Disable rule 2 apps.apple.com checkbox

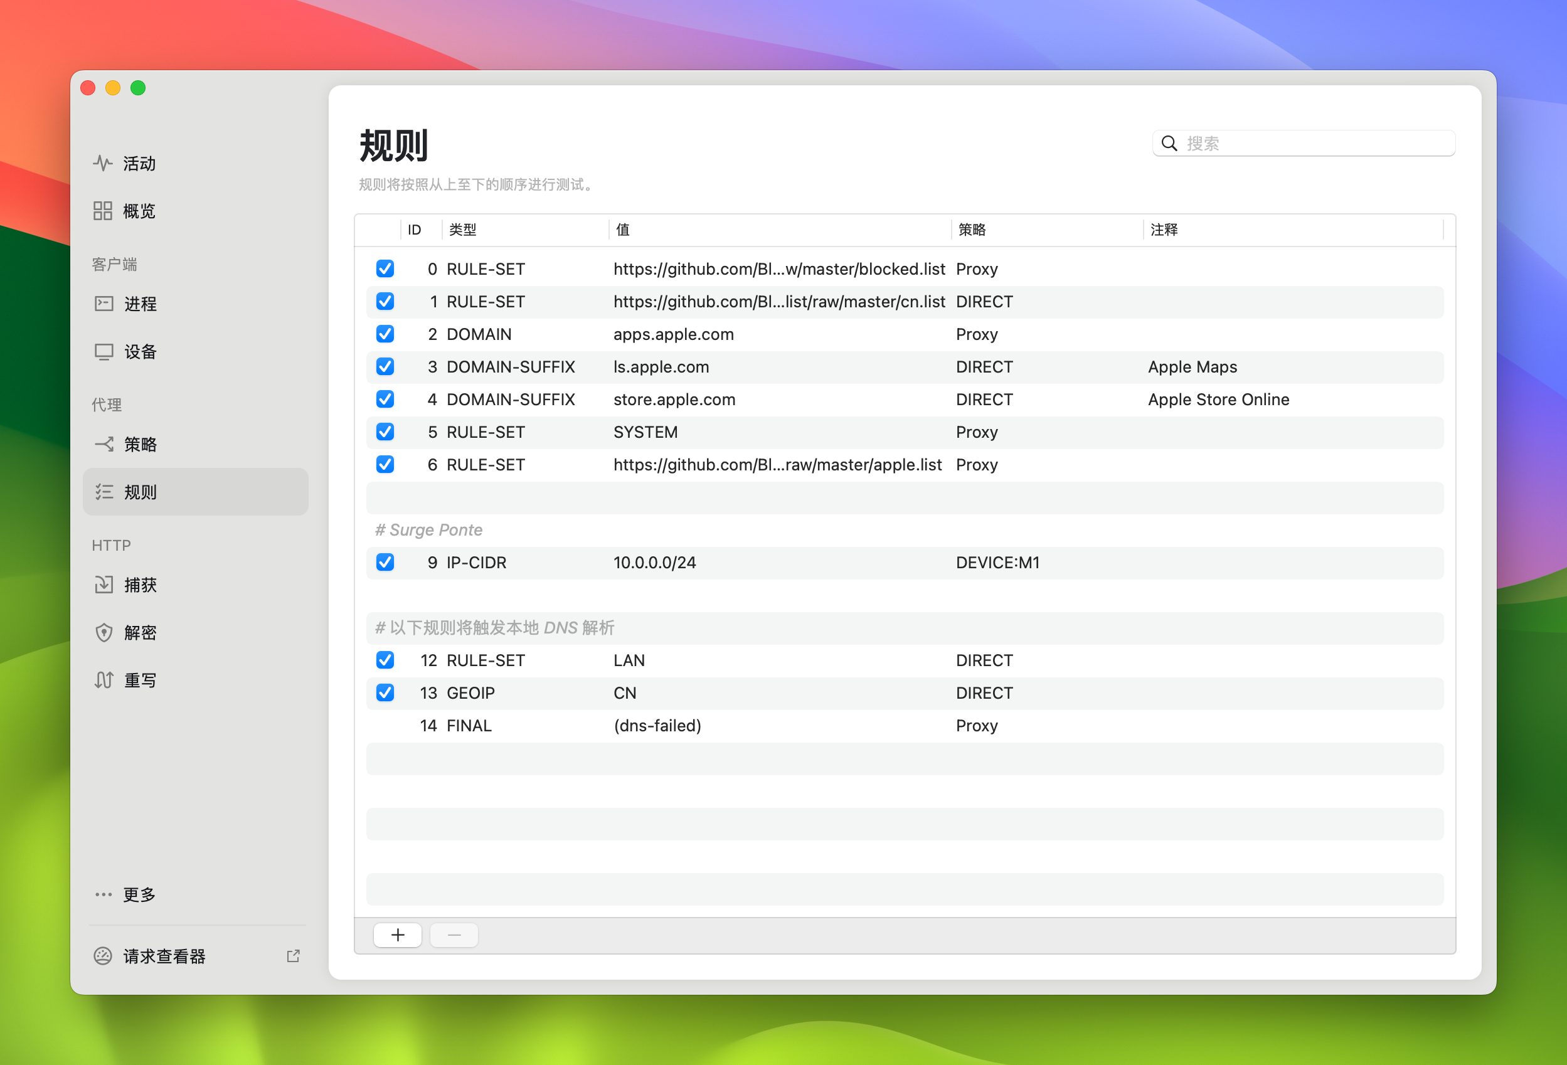pyautogui.click(x=385, y=334)
